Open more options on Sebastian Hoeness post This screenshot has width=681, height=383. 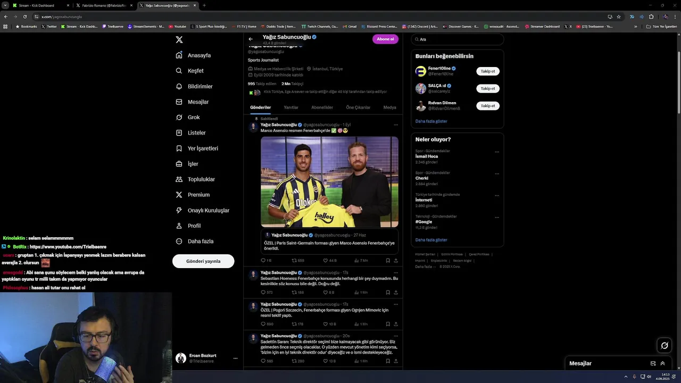tap(396, 273)
